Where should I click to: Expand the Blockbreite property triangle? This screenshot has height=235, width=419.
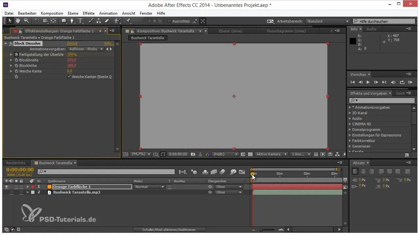point(11,60)
